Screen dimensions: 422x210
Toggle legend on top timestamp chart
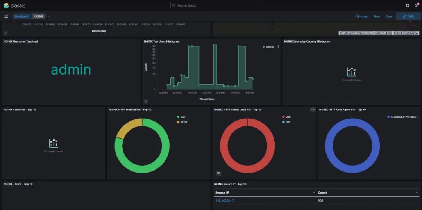[x=5, y=33]
